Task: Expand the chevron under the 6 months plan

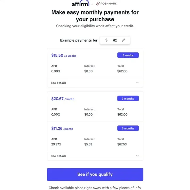Action: pos(137,156)
